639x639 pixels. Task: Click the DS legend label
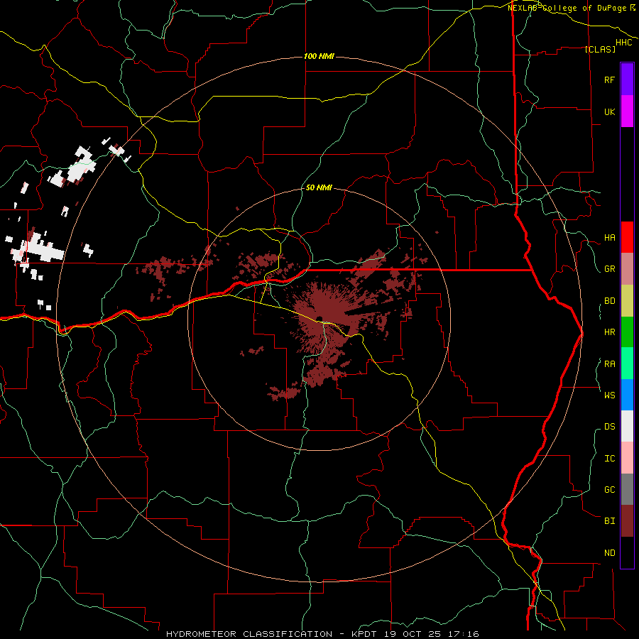point(609,427)
